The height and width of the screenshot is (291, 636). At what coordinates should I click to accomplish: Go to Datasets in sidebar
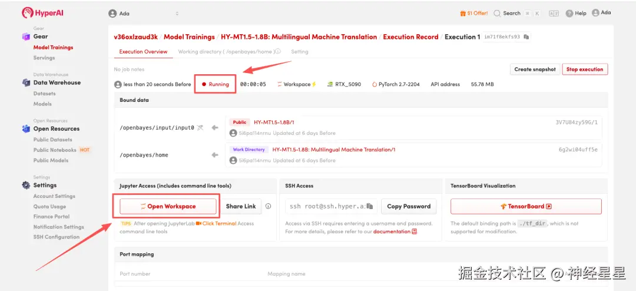coord(45,93)
